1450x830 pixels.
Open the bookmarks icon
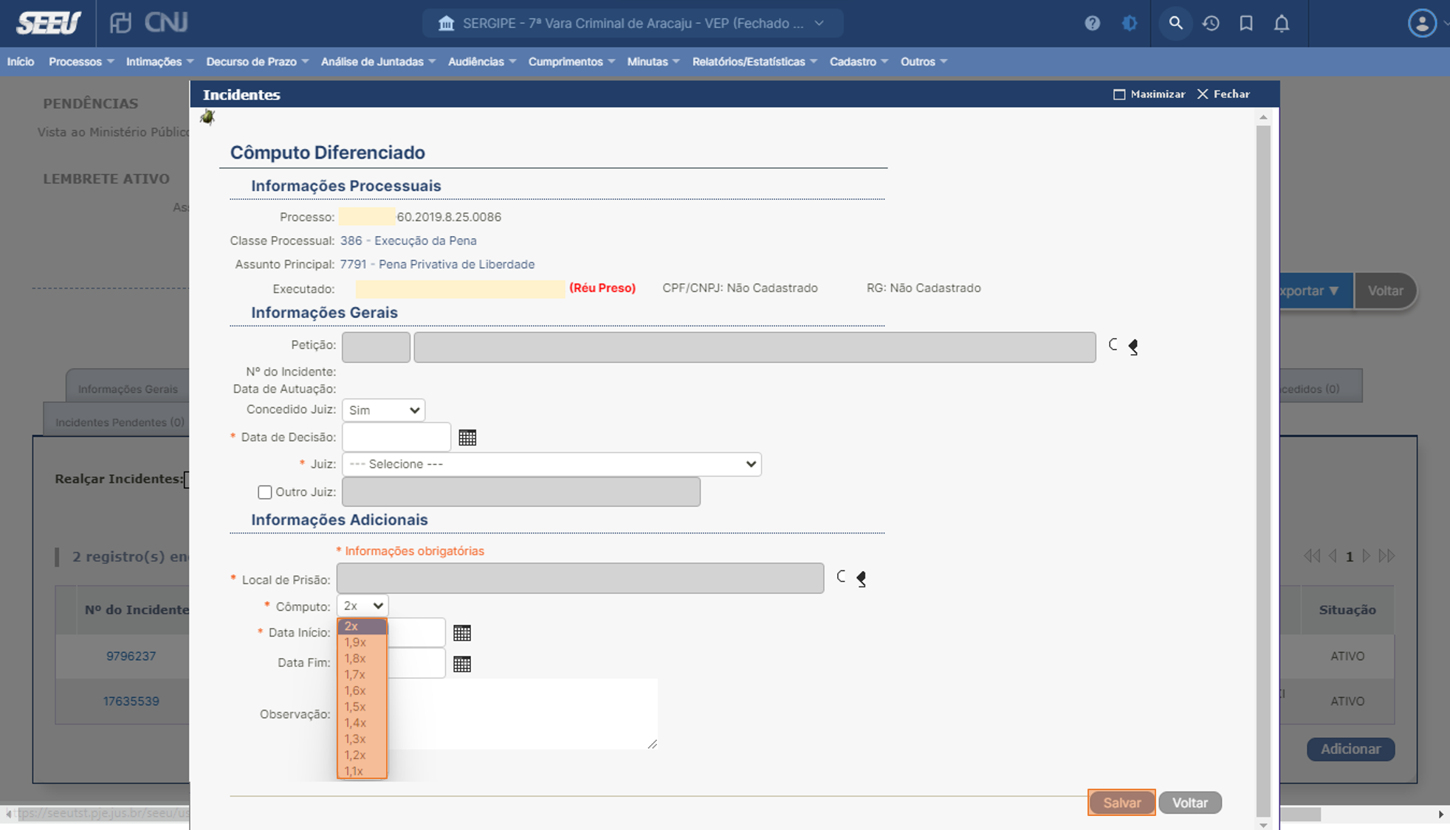pyautogui.click(x=1246, y=24)
